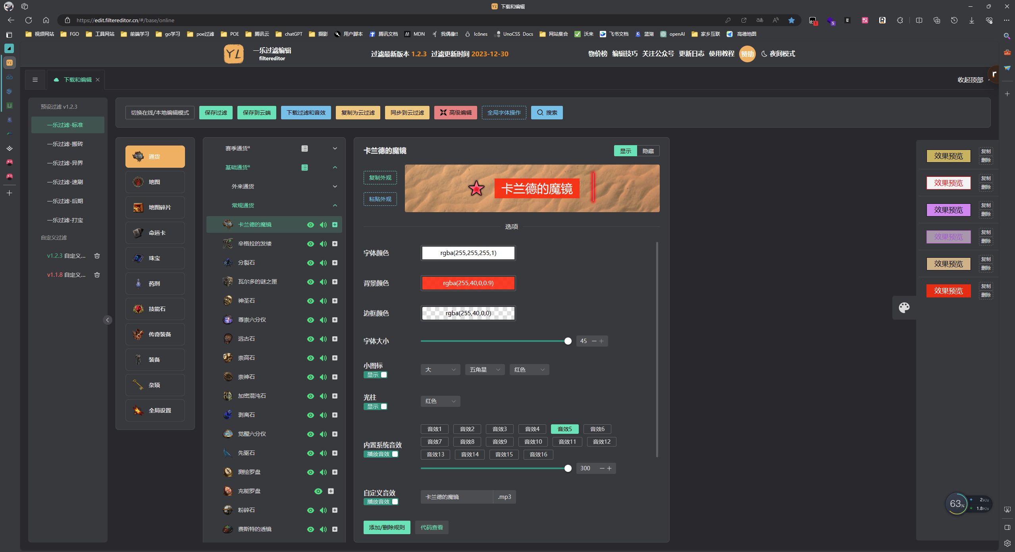This screenshot has height=552, width=1015.
Task: Open the 技能石 gem category
Action: point(155,309)
